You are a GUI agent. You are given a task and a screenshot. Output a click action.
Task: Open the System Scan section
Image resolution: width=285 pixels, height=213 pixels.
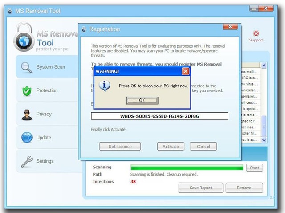click(x=47, y=67)
